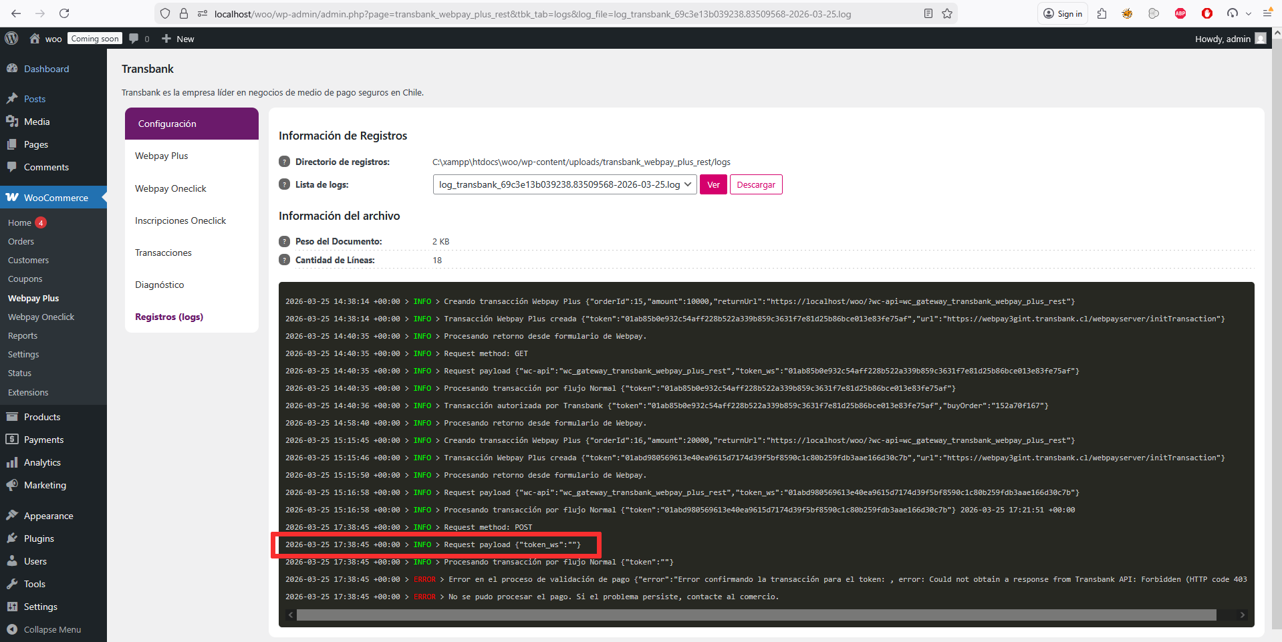Click the help icon beside Directorio de registros
1282x642 pixels.
coord(284,162)
